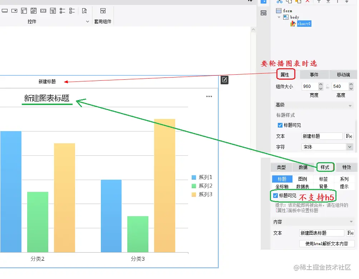Toggle 系列1 legend entry
This screenshot has height=279, width=359.
(202, 177)
